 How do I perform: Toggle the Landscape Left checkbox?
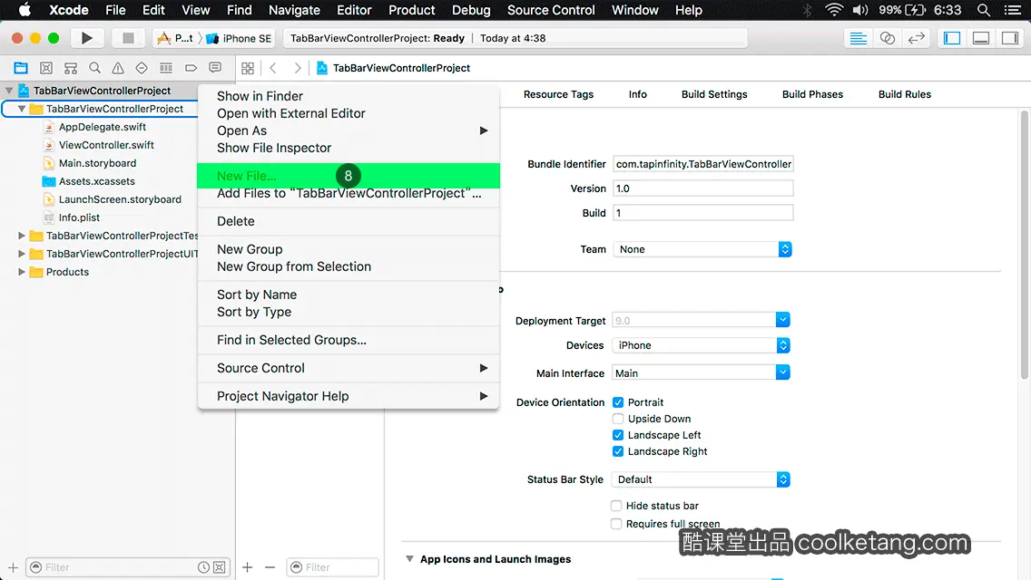click(x=618, y=435)
